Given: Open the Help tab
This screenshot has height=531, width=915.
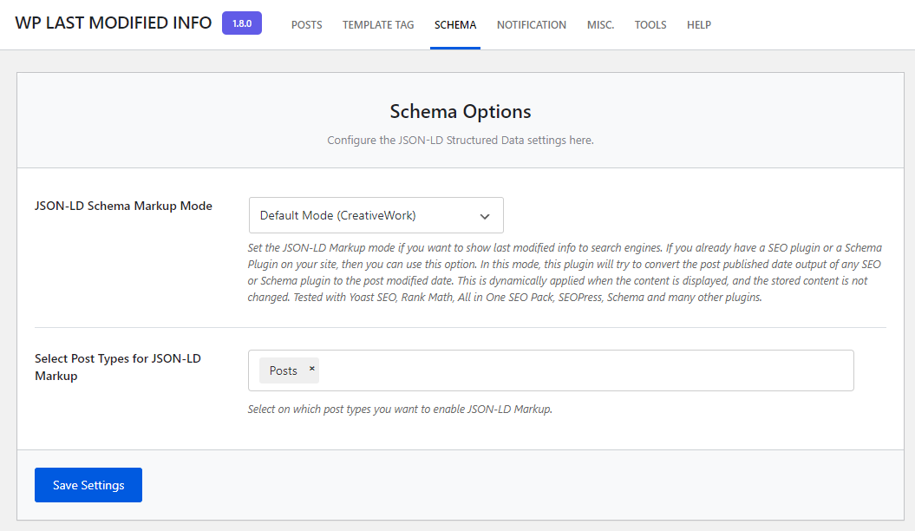Looking at the screenshot, I should pos(698,25).
